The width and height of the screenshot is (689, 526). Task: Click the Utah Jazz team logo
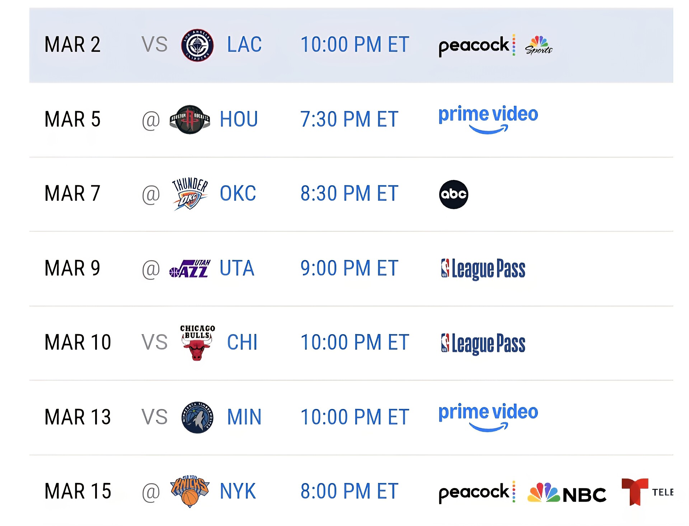[190, 269]
